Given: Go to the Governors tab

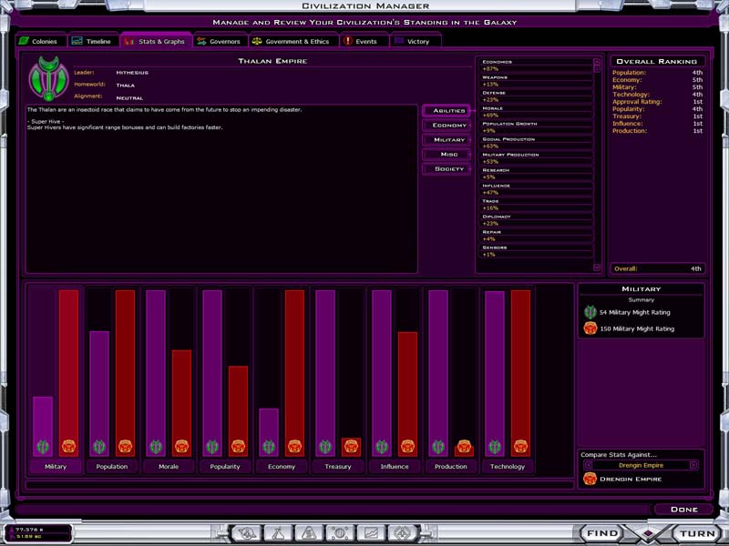Looking at the screenshot, I should coord(220,41).
